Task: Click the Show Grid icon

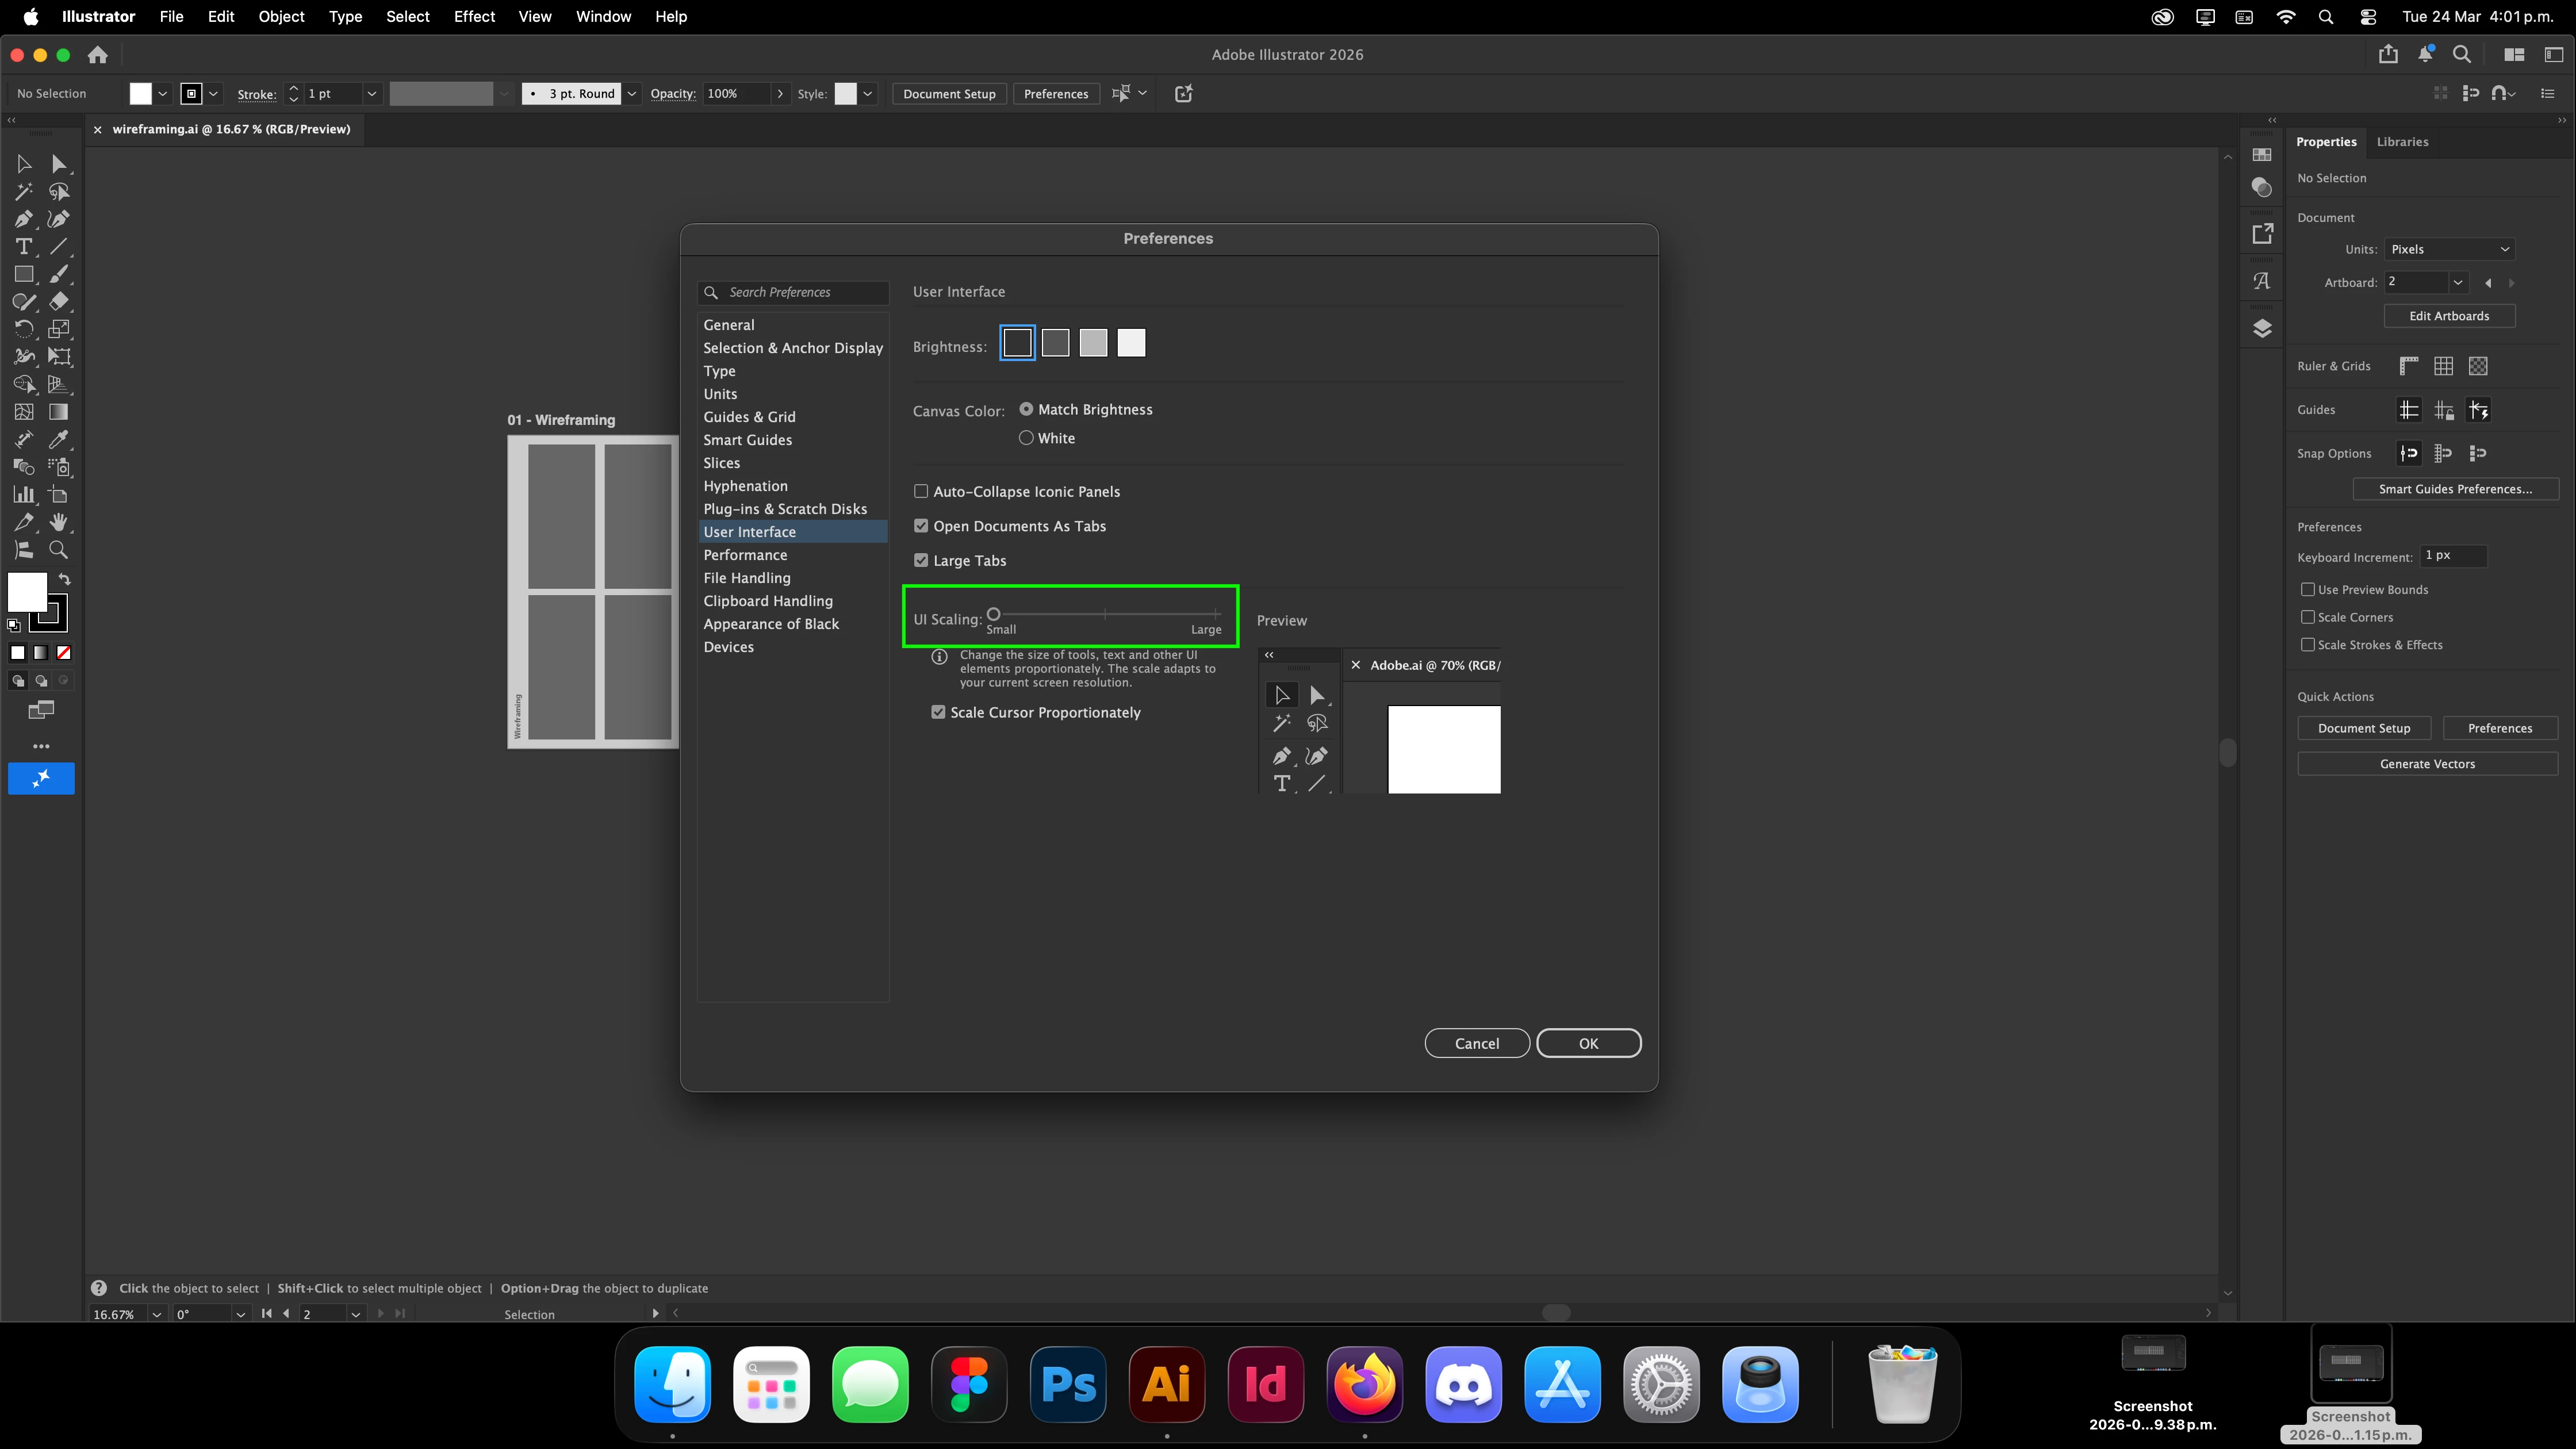Action: 2443,366
